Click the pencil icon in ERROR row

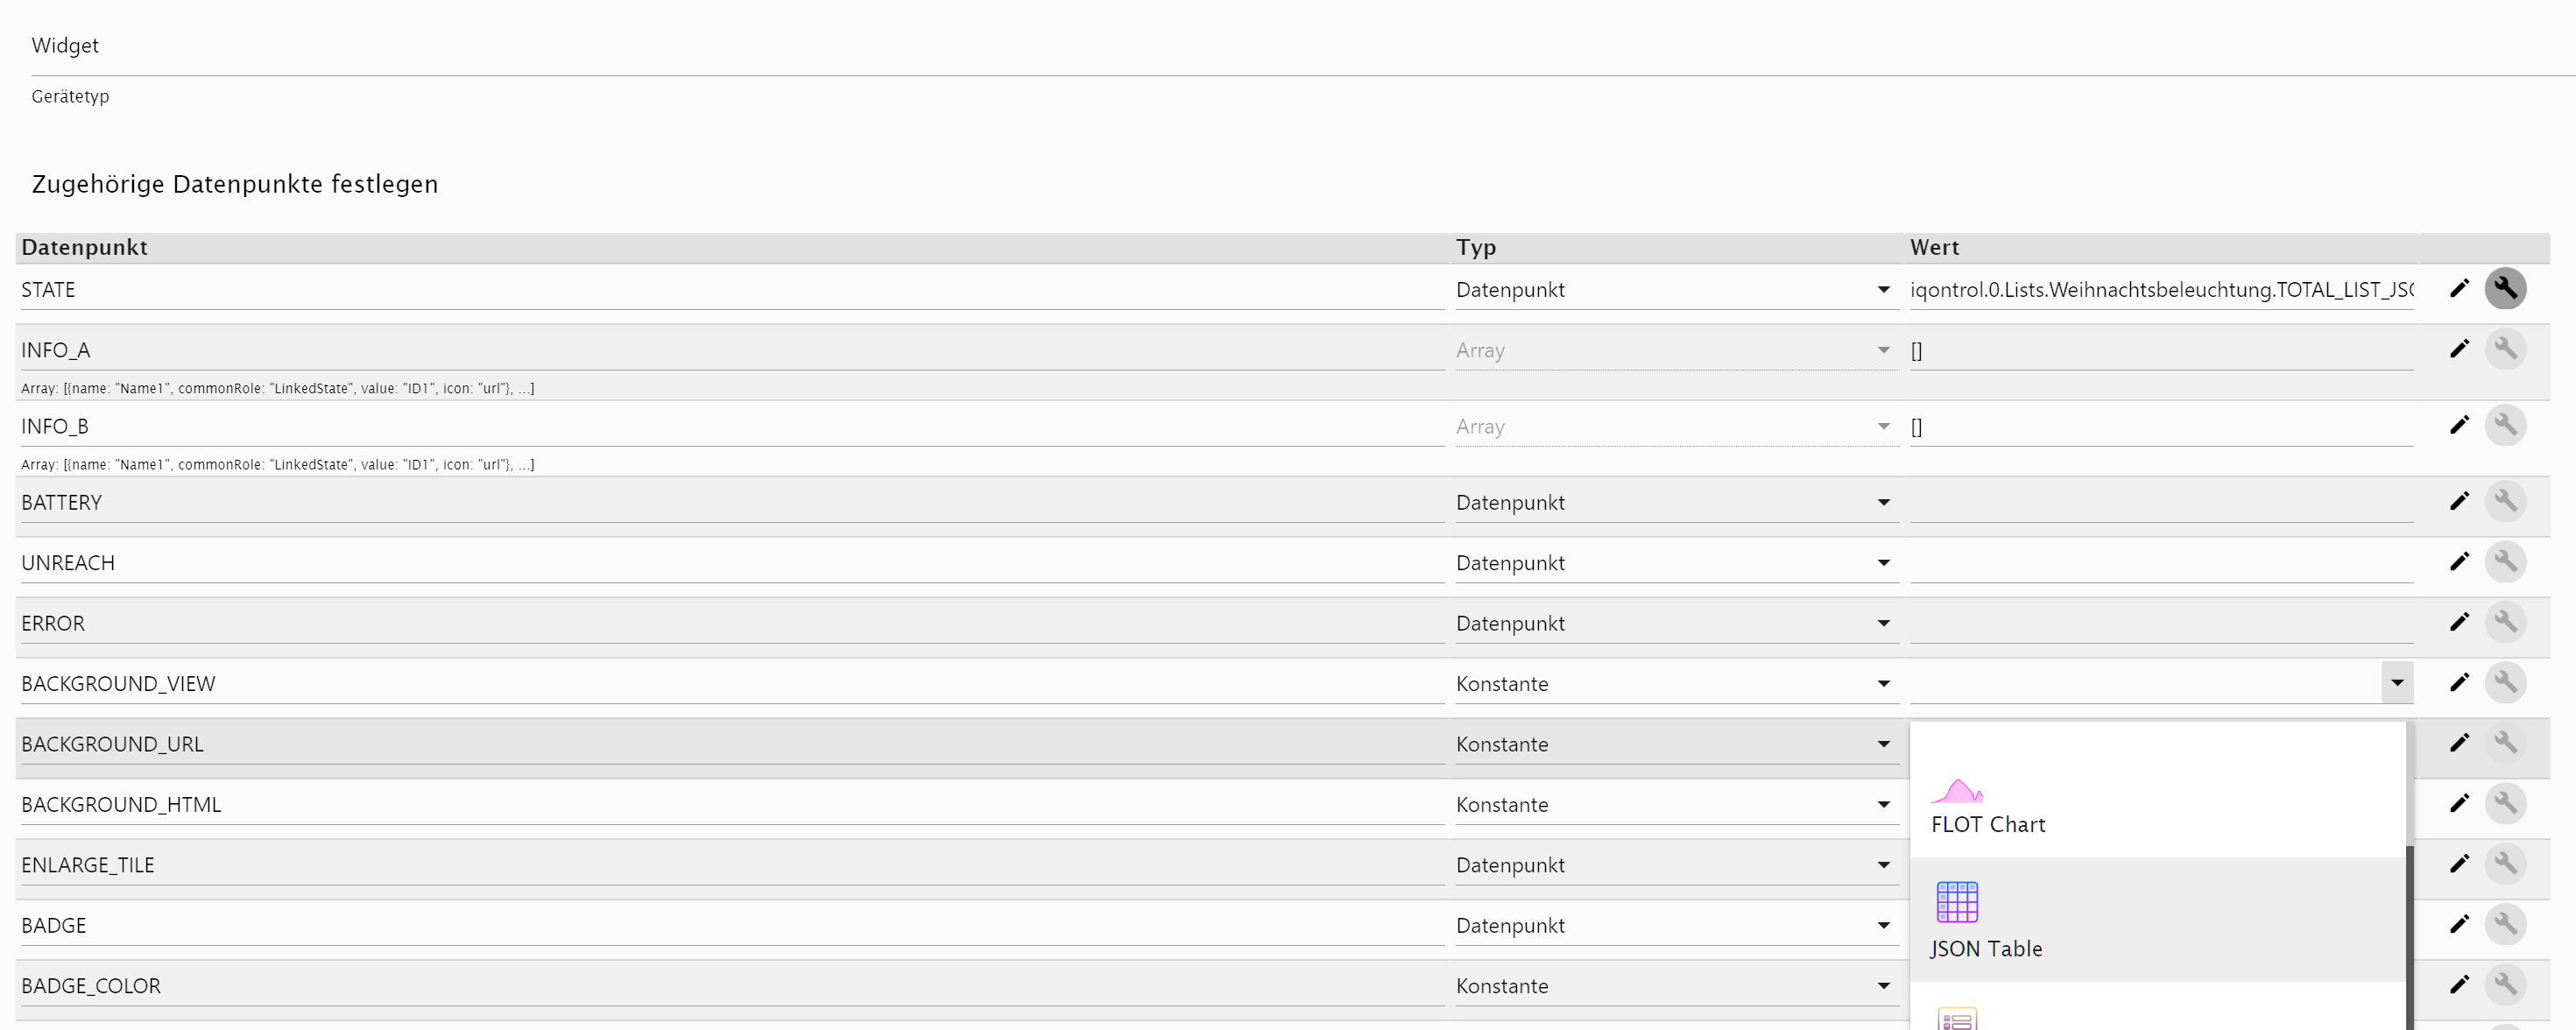[2459, 622]
